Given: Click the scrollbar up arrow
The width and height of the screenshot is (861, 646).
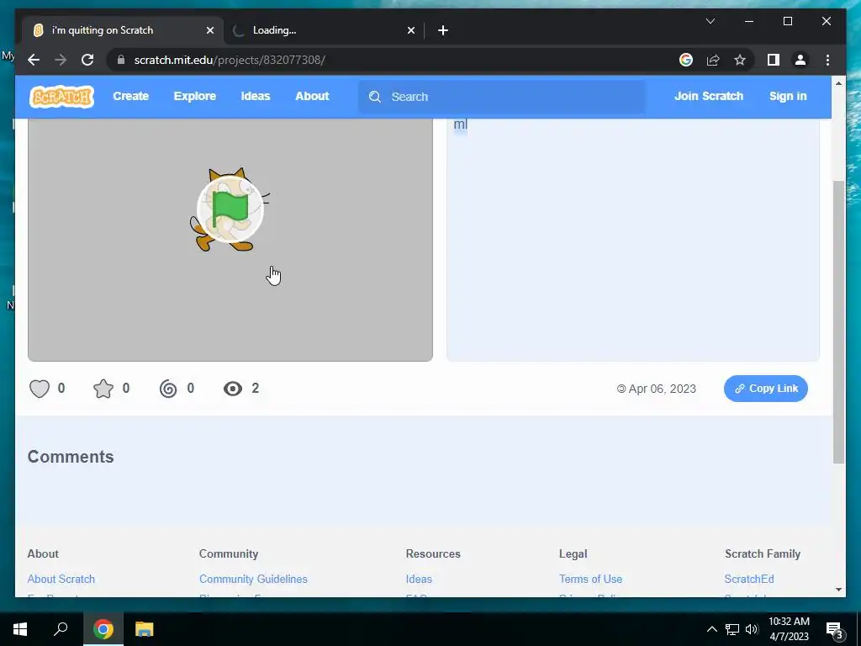Looking at the screenshot, I should point(838,83).
